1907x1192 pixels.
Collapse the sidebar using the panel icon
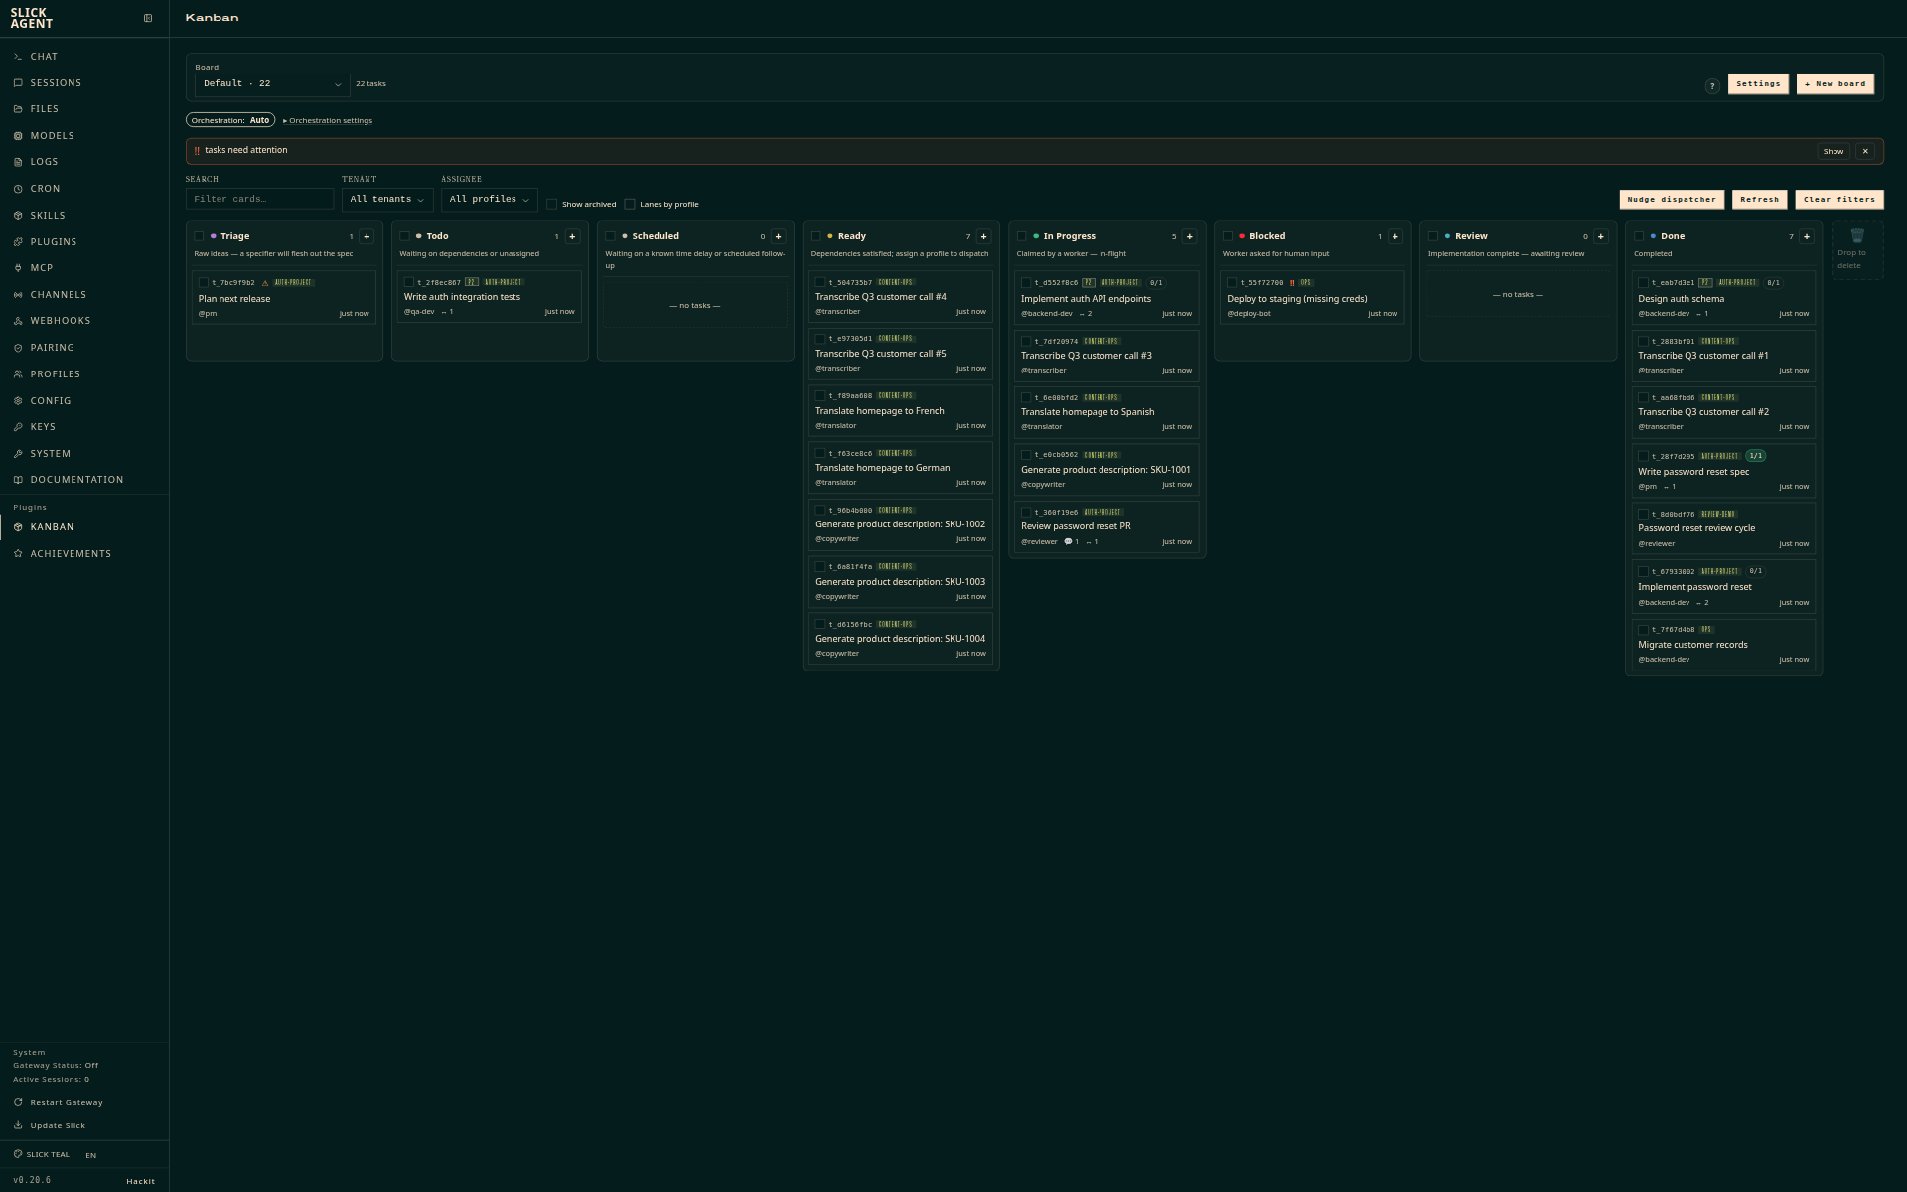148,18
